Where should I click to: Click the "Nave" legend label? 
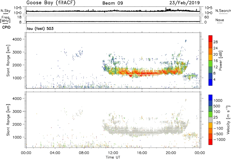pos(220,20)
